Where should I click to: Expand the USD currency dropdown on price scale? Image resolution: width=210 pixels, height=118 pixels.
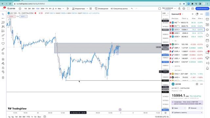pyautogui.click(x=165, y=13)
